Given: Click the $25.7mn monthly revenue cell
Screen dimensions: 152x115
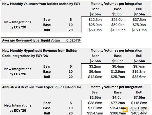Looking at the screenshot, I should (x=118, y=77).
